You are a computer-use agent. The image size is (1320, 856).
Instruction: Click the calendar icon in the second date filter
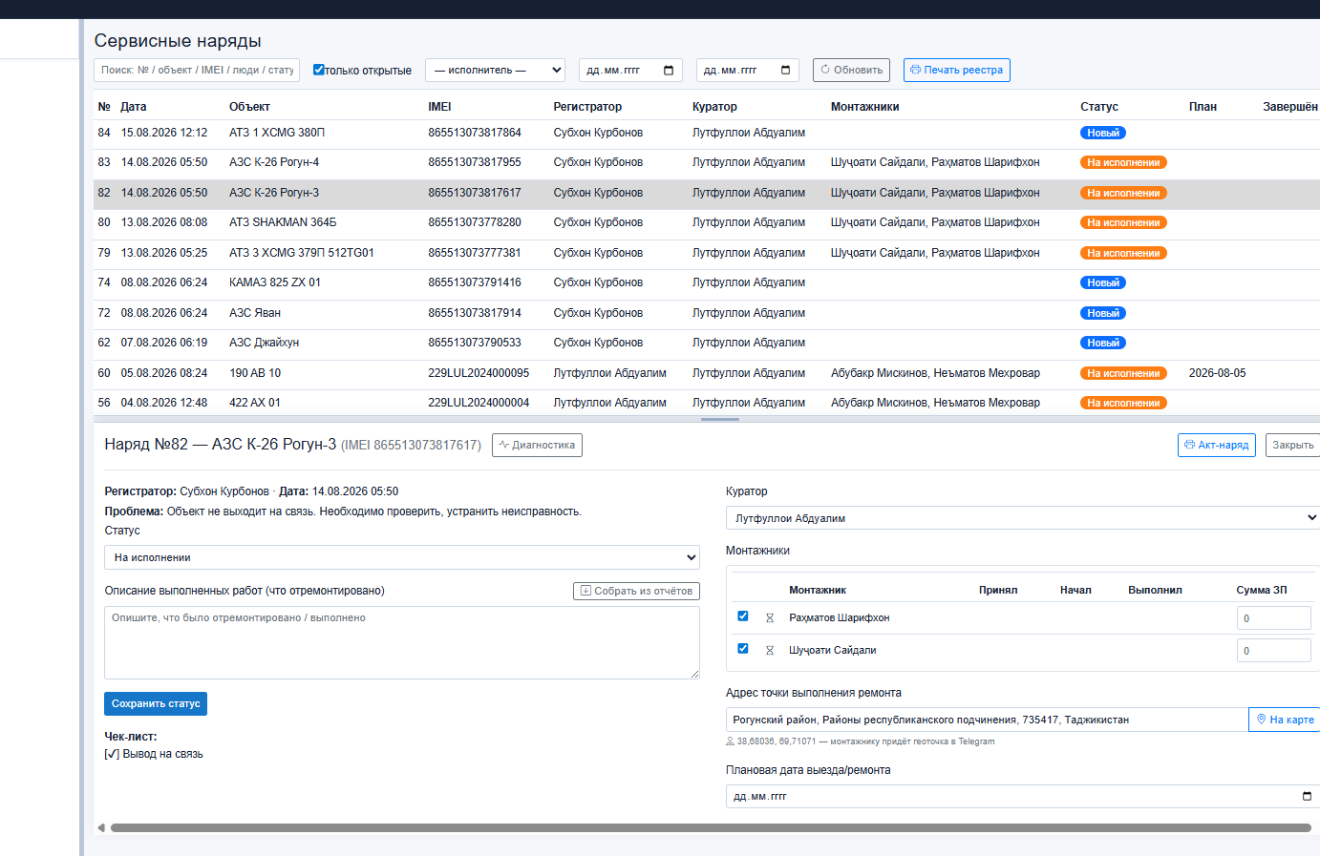(x=786, y=71)
